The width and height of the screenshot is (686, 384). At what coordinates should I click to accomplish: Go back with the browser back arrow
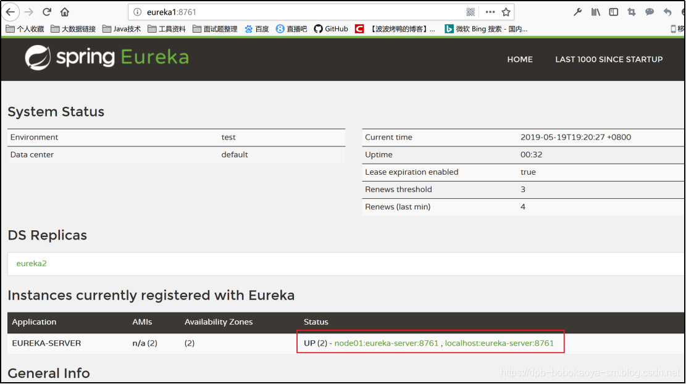[10, 12]
